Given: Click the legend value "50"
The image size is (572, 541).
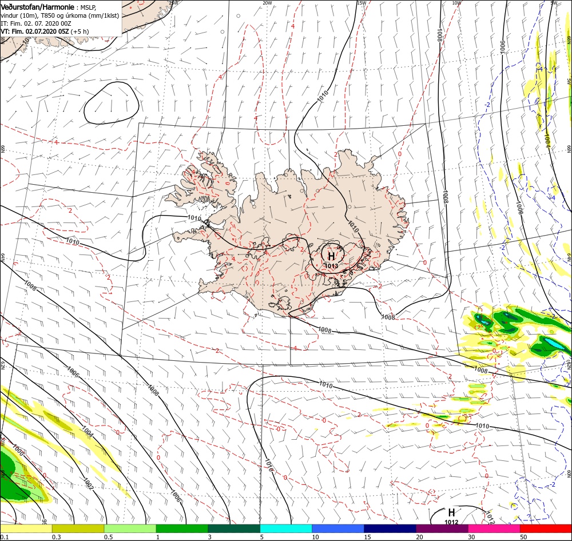Looking at the screenshot, I should click(x=524, y=537).
